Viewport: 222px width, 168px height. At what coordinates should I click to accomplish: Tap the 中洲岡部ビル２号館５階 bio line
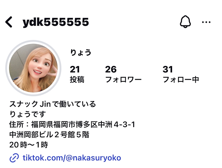point(49,135)
